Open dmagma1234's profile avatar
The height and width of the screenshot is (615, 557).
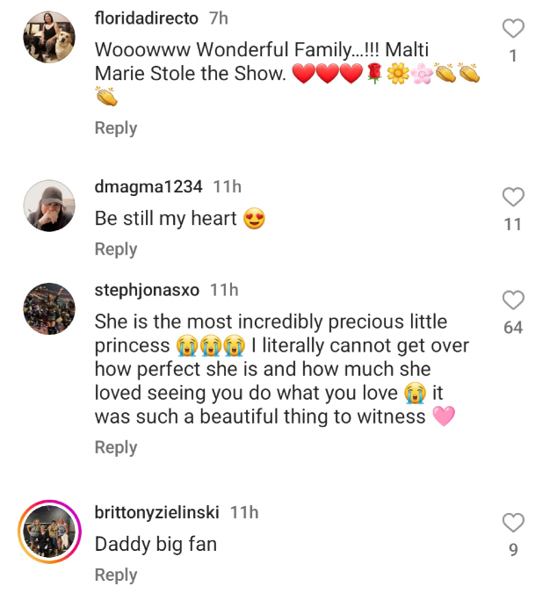pyautogui.click(x=47, y=206)
